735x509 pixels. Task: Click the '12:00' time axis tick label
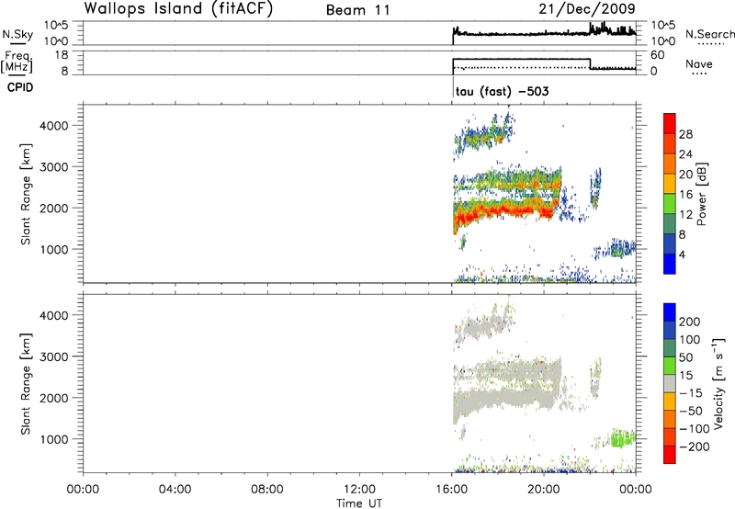point(359,490)
